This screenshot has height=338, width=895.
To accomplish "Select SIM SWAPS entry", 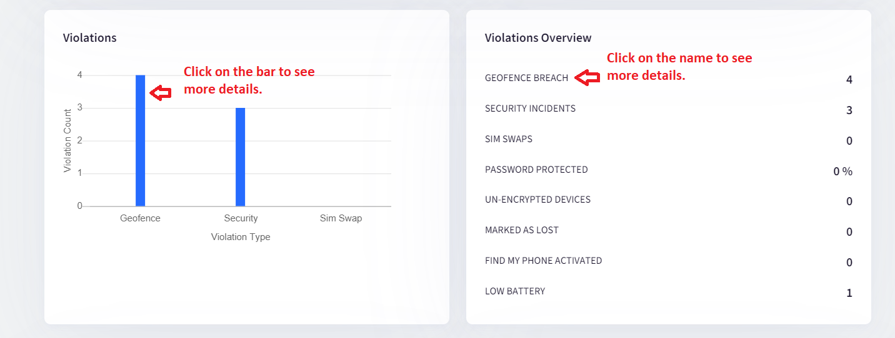I will click(x=509, y=139).
